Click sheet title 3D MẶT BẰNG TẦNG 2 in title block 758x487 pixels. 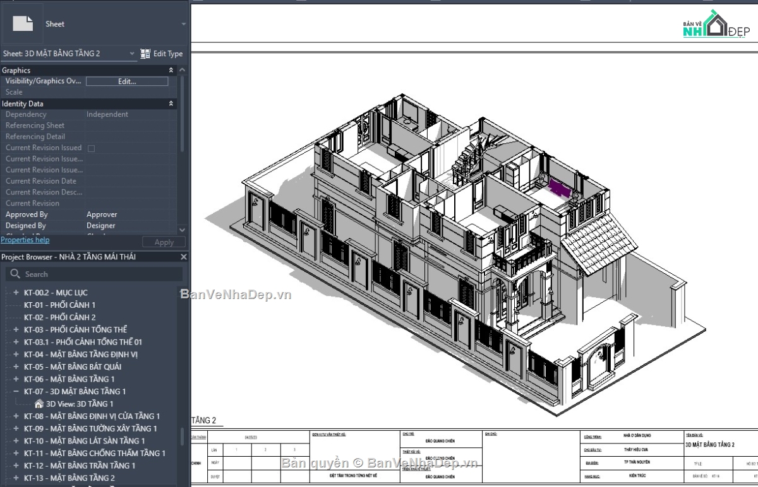pyautogui.click(x=710, y=445)
